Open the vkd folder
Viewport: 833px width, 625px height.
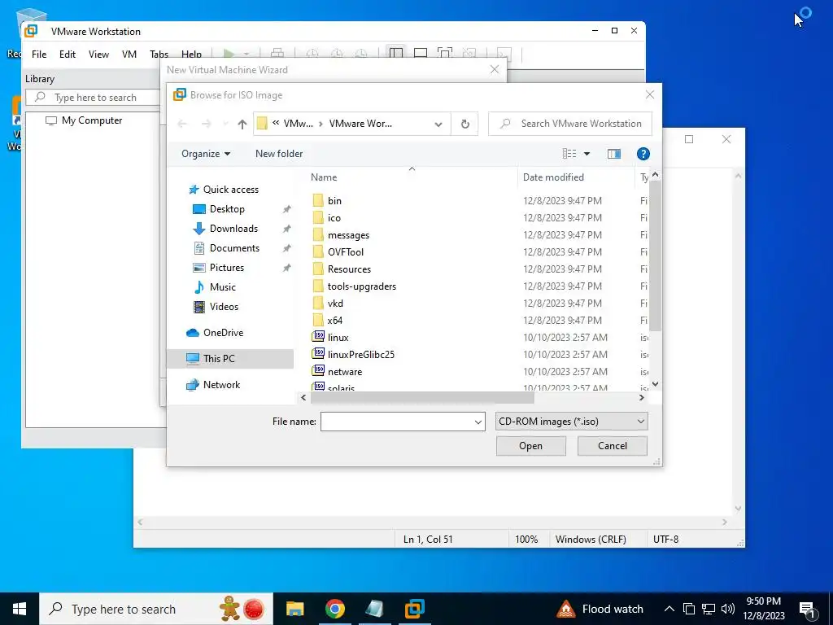click(334, 303)
